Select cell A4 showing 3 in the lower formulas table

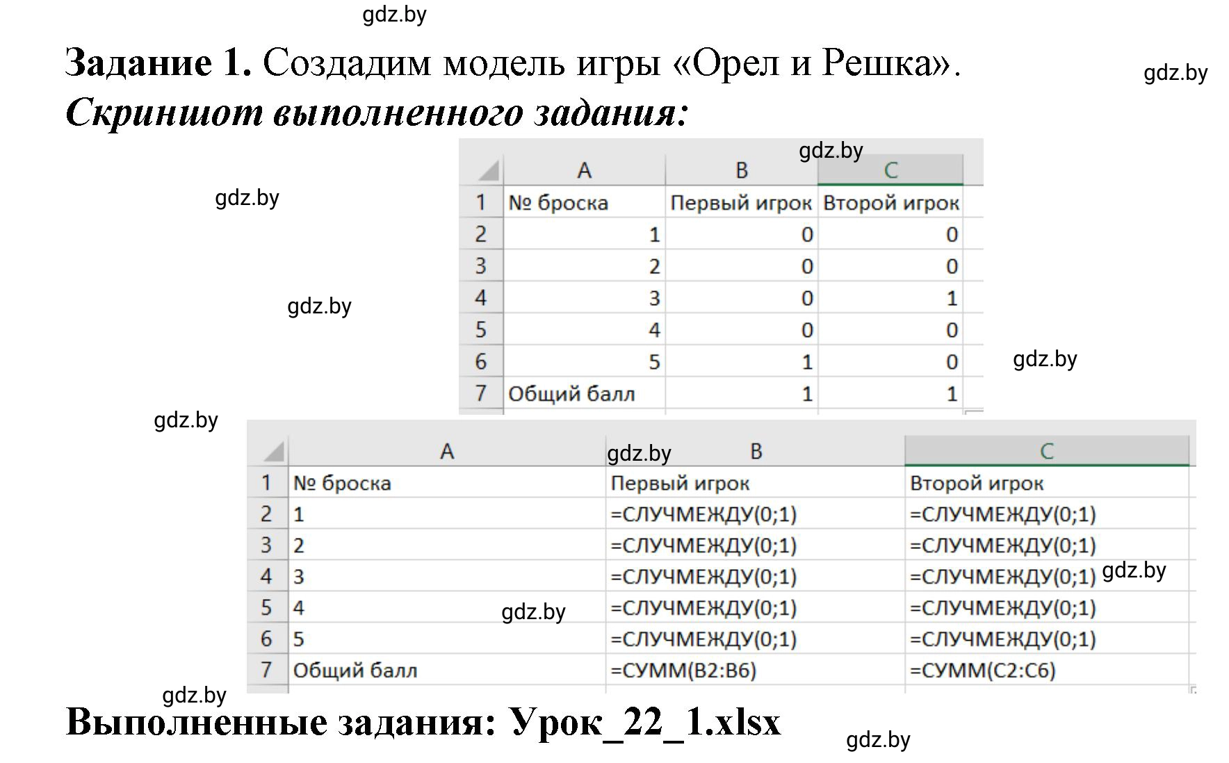[447, 576]
